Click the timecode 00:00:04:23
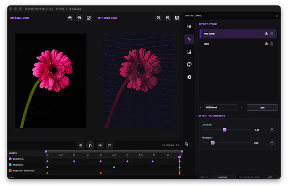The image size is (288, 188). 170,145
